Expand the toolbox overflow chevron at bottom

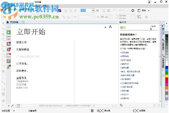pos(3,105)
